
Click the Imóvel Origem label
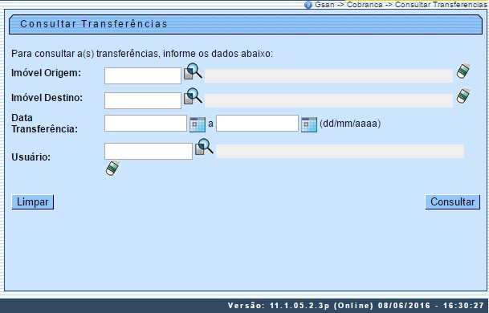[x=46, y=73]
